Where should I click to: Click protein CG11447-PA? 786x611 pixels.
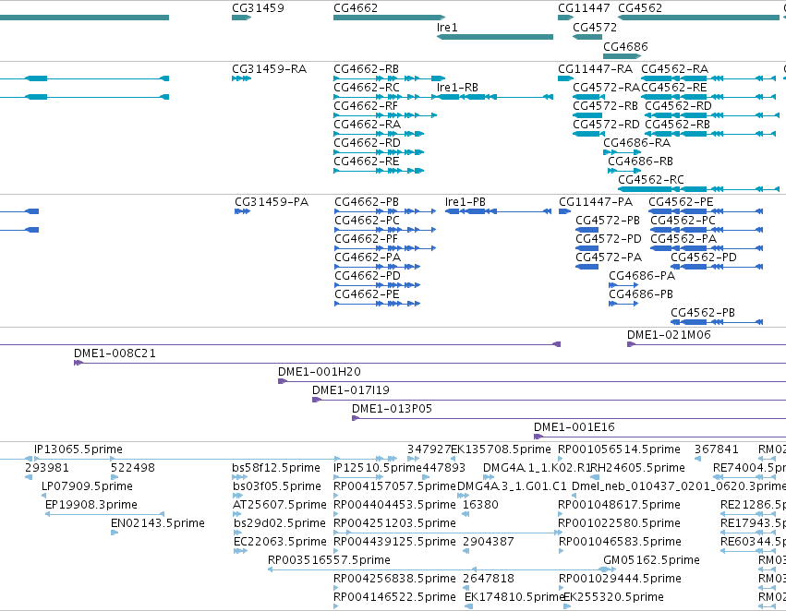596,202
